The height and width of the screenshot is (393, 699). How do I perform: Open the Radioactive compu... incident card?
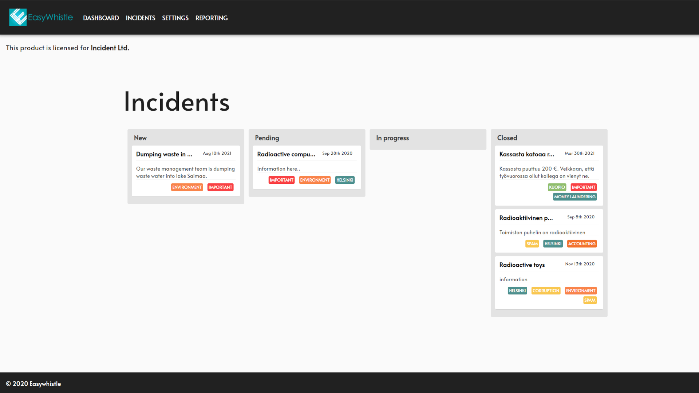(286, 154)
